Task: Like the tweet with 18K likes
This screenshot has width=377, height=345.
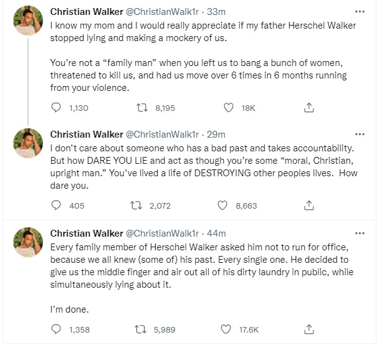Action: coord(229,108)
